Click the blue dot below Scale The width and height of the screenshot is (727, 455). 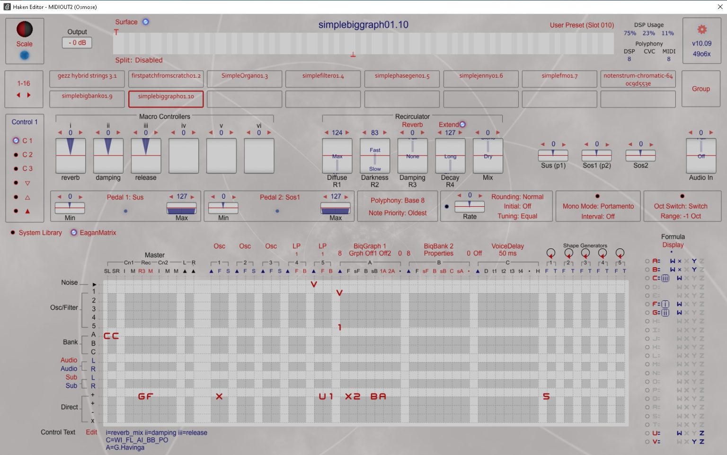coord(25,55)
